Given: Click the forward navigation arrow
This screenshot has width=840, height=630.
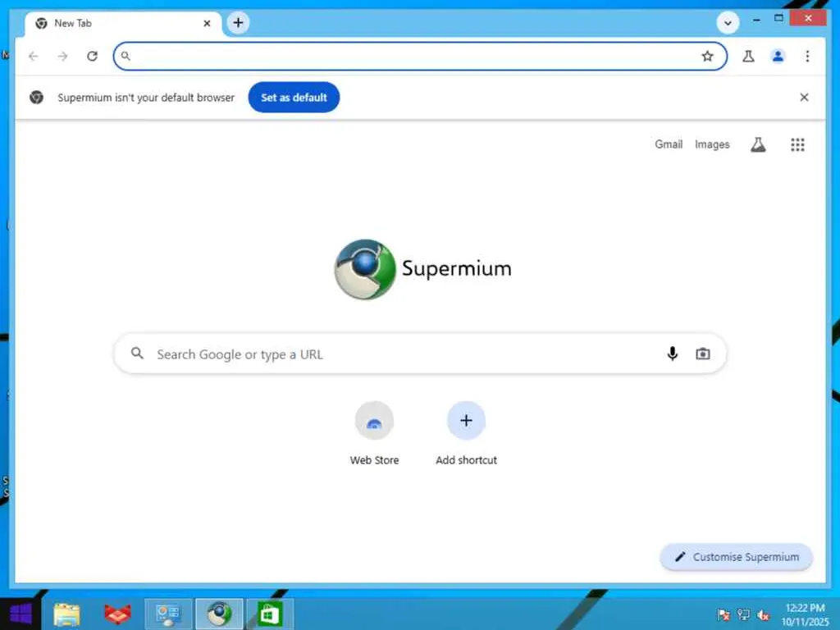Looking at the screenshot, I should (x=62, y=57).
